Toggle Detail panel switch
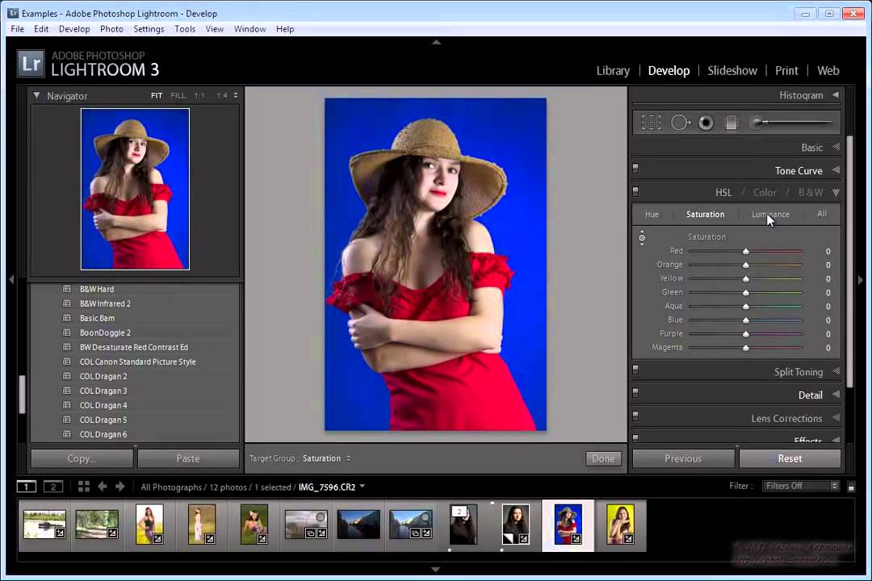This screenshot has height=581, width=872. pyautogui.click(x=635, y=393)
